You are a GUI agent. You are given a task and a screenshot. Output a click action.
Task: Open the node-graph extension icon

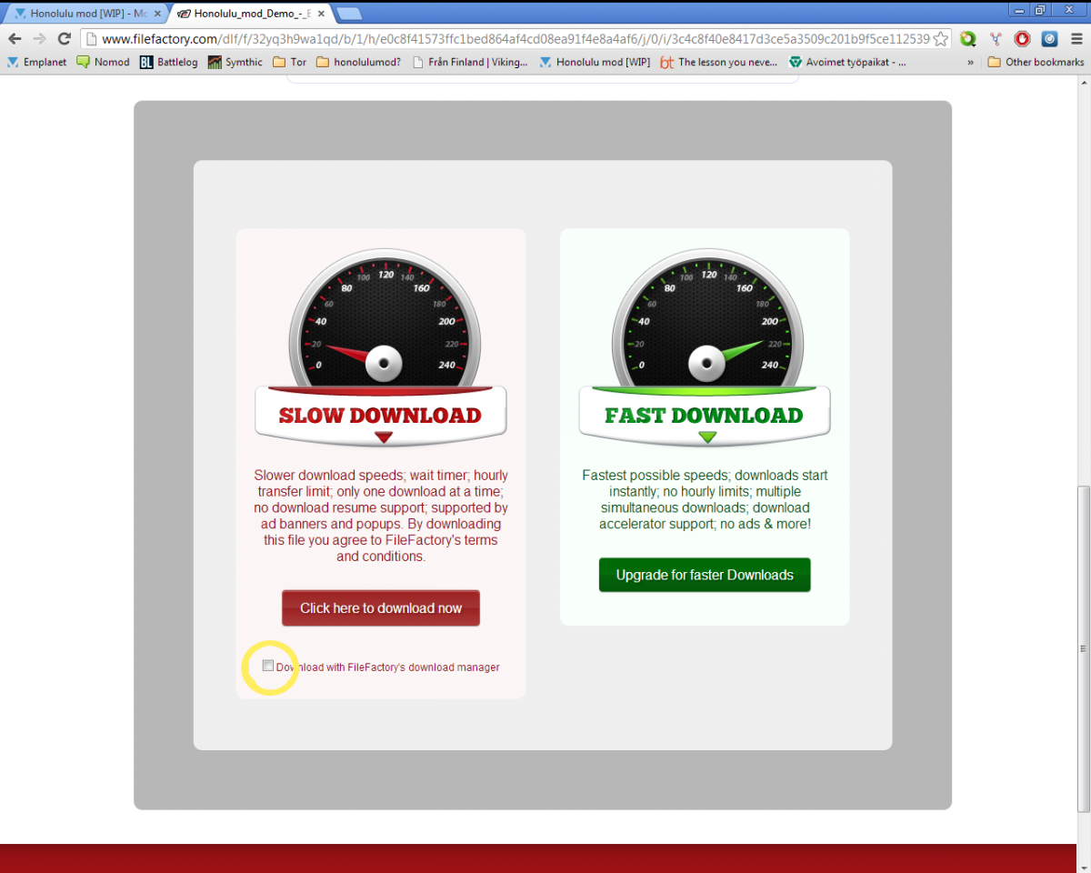coord(996,39)
